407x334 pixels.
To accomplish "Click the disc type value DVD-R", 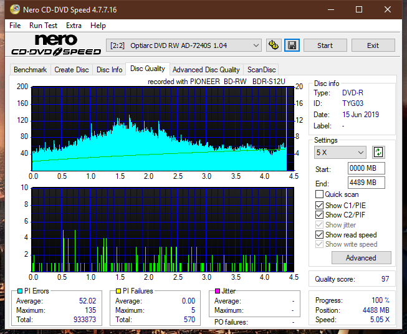I will 353,93.
